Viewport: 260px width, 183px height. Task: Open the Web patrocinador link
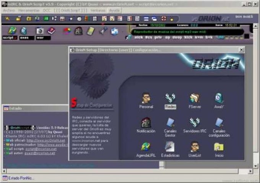(x=53, y=144)
